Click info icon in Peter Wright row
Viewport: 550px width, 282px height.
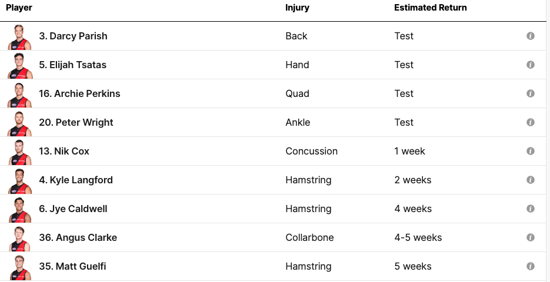point(531,122)
